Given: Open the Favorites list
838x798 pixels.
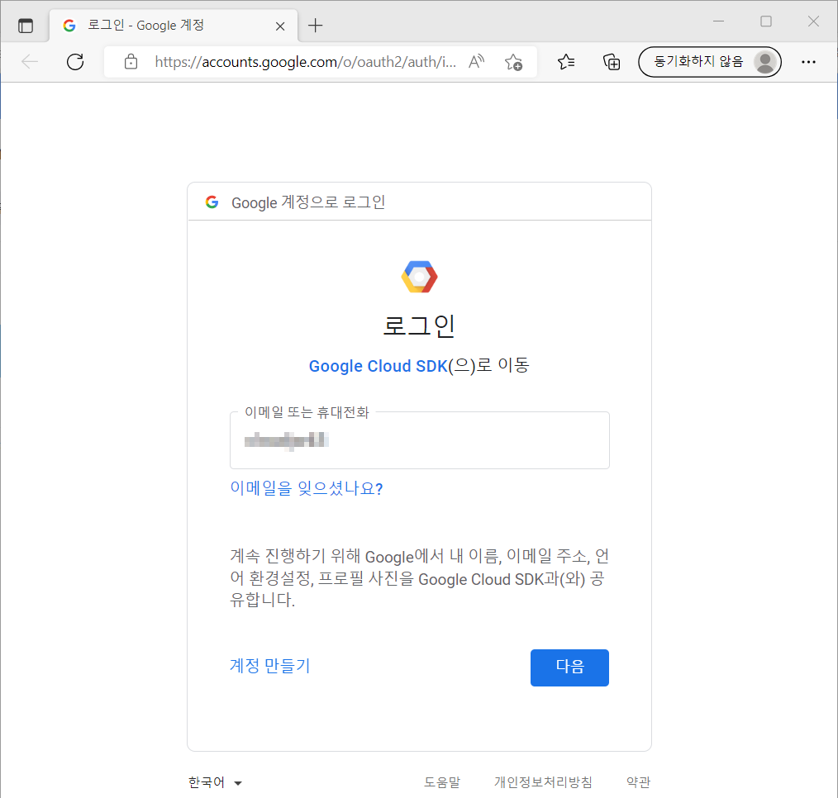Looking at the screenshot, I should [566, 62].
